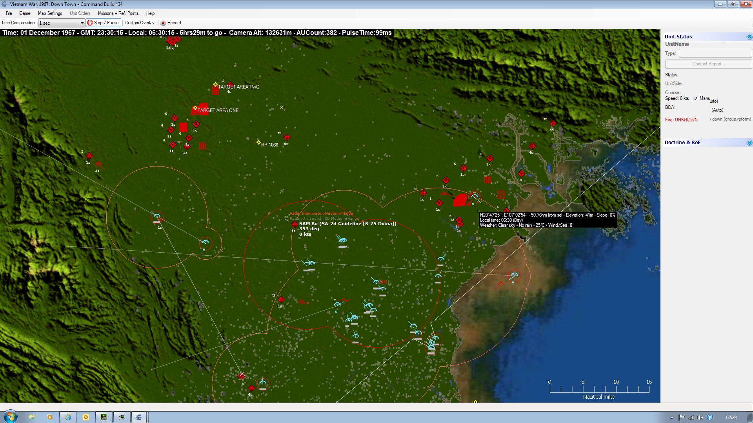Select the RP-1066 reference point marker
753x423 pixels.
click(x=258, y=142)
